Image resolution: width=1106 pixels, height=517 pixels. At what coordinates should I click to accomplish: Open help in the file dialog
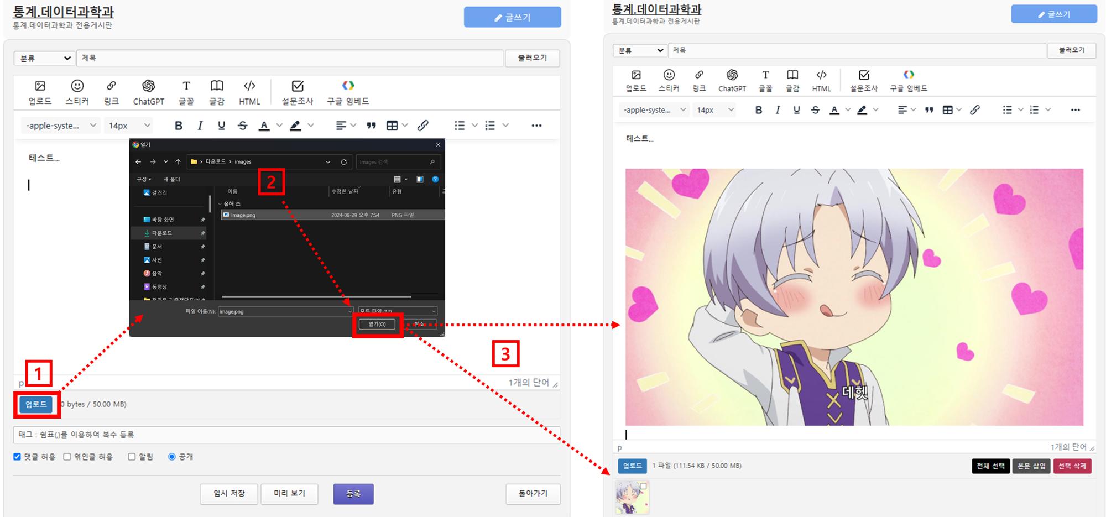click(435, 179)
